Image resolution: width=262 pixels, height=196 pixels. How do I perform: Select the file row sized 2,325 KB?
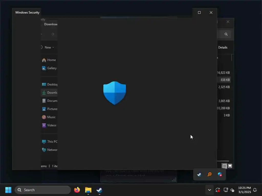coord(224,87)
